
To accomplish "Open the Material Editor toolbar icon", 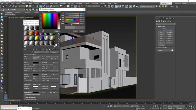I will point(127,6).
